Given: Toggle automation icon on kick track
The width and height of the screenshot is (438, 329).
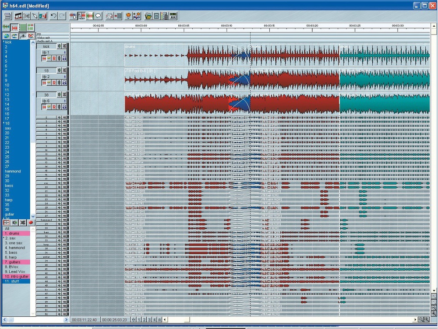Looking at the screenshot, I should 49,58.
